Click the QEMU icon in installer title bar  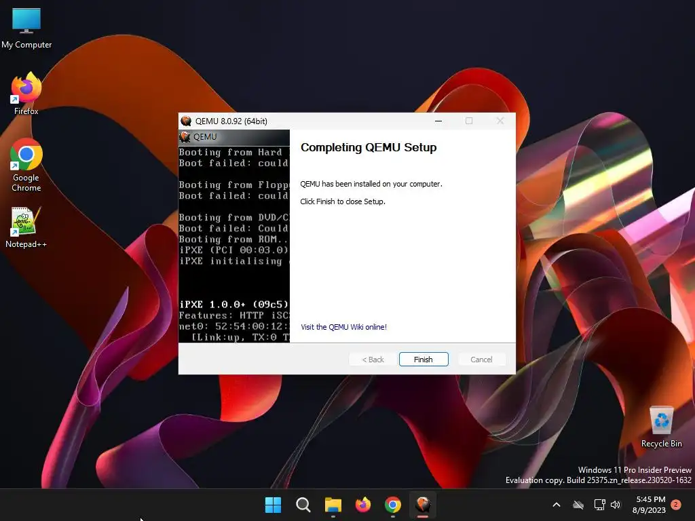[186, 121]
